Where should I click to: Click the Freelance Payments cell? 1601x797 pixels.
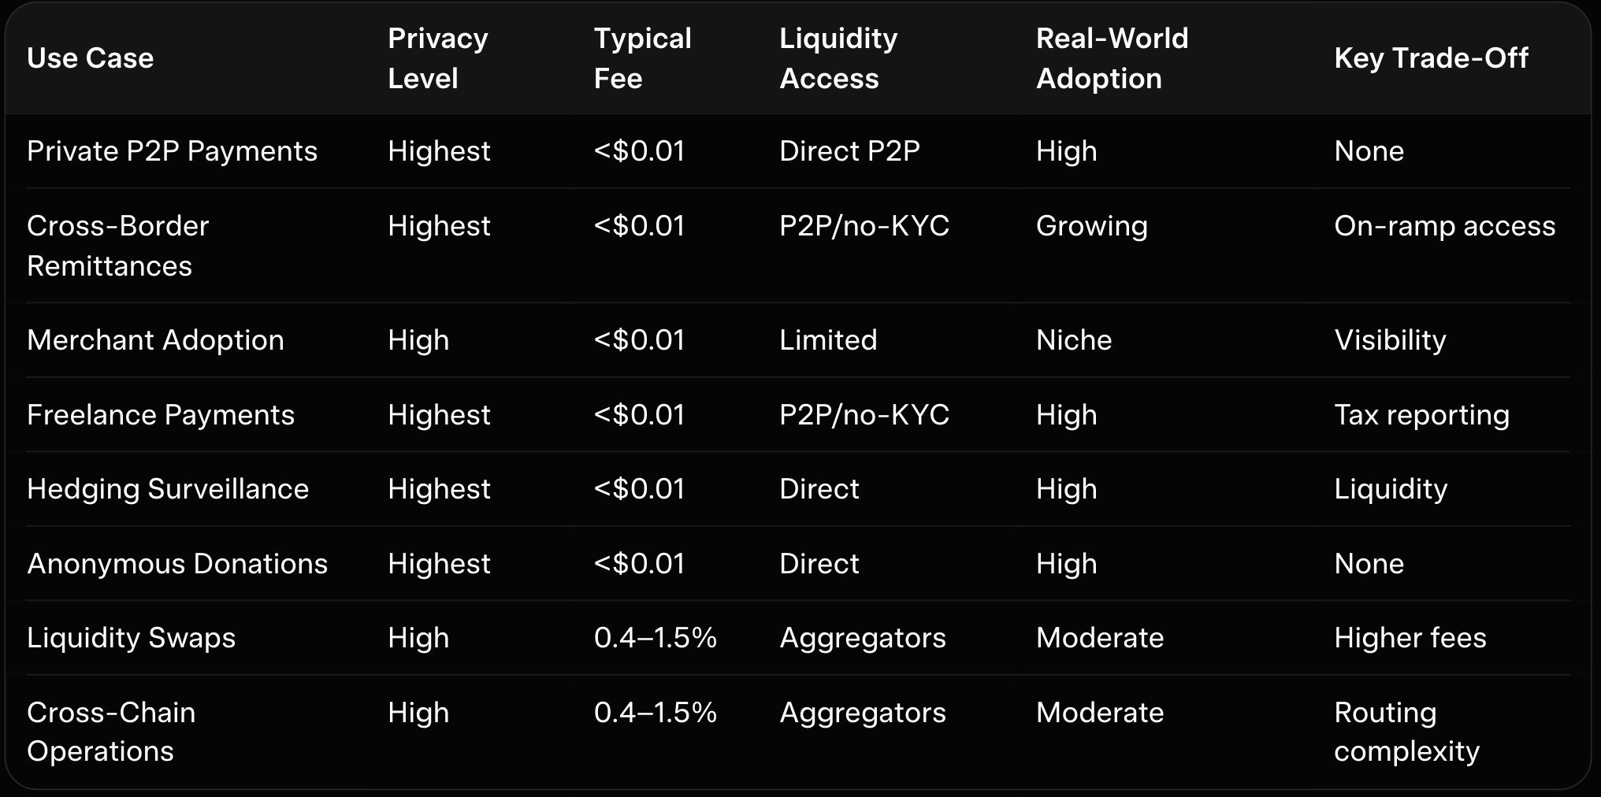pyautogui.click(x=161, y=415)
